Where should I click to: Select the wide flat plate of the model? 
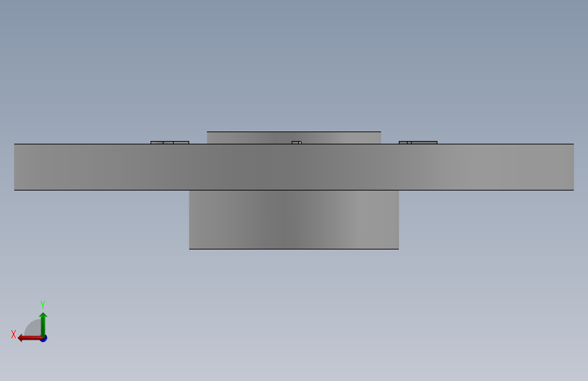coord(294,167)
